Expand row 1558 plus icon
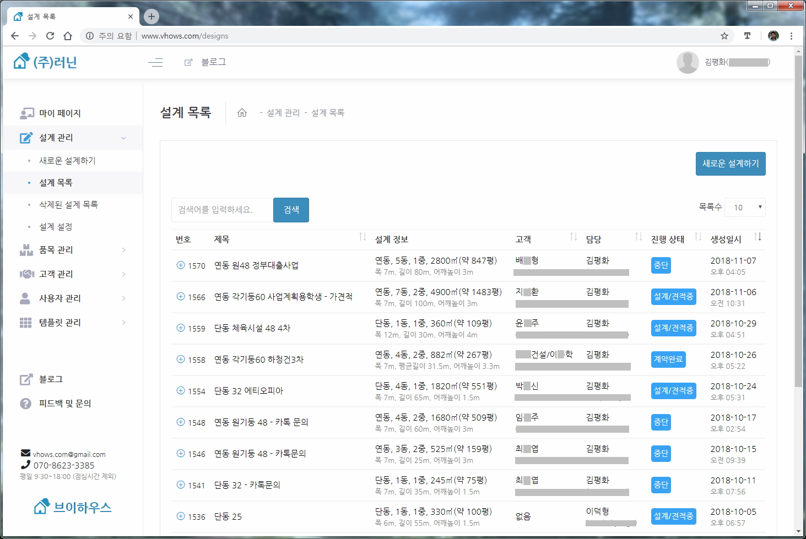Image resolution: width=806 pixels, height=539 pixels. [x=181, y=360]
